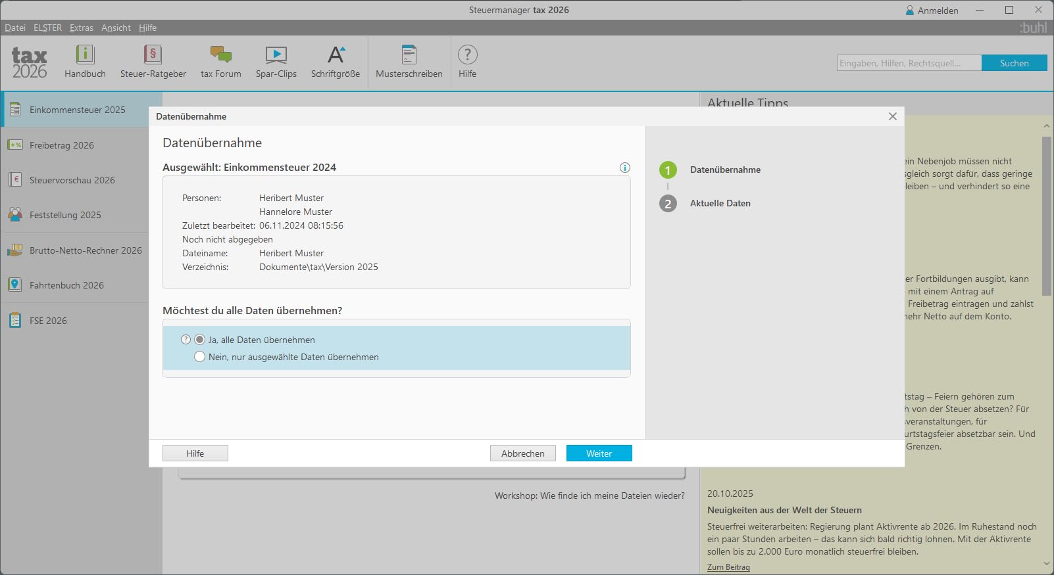
Task: Select 'Ja, alle Daten übernehmen' radio button
Action: coord(200,340)
